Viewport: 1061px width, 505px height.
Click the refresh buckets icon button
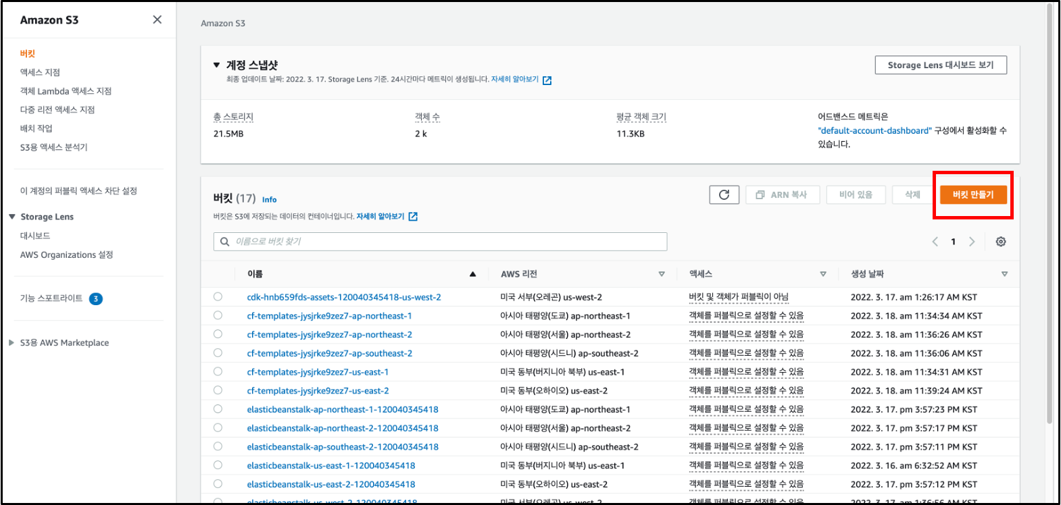[724, 194]
